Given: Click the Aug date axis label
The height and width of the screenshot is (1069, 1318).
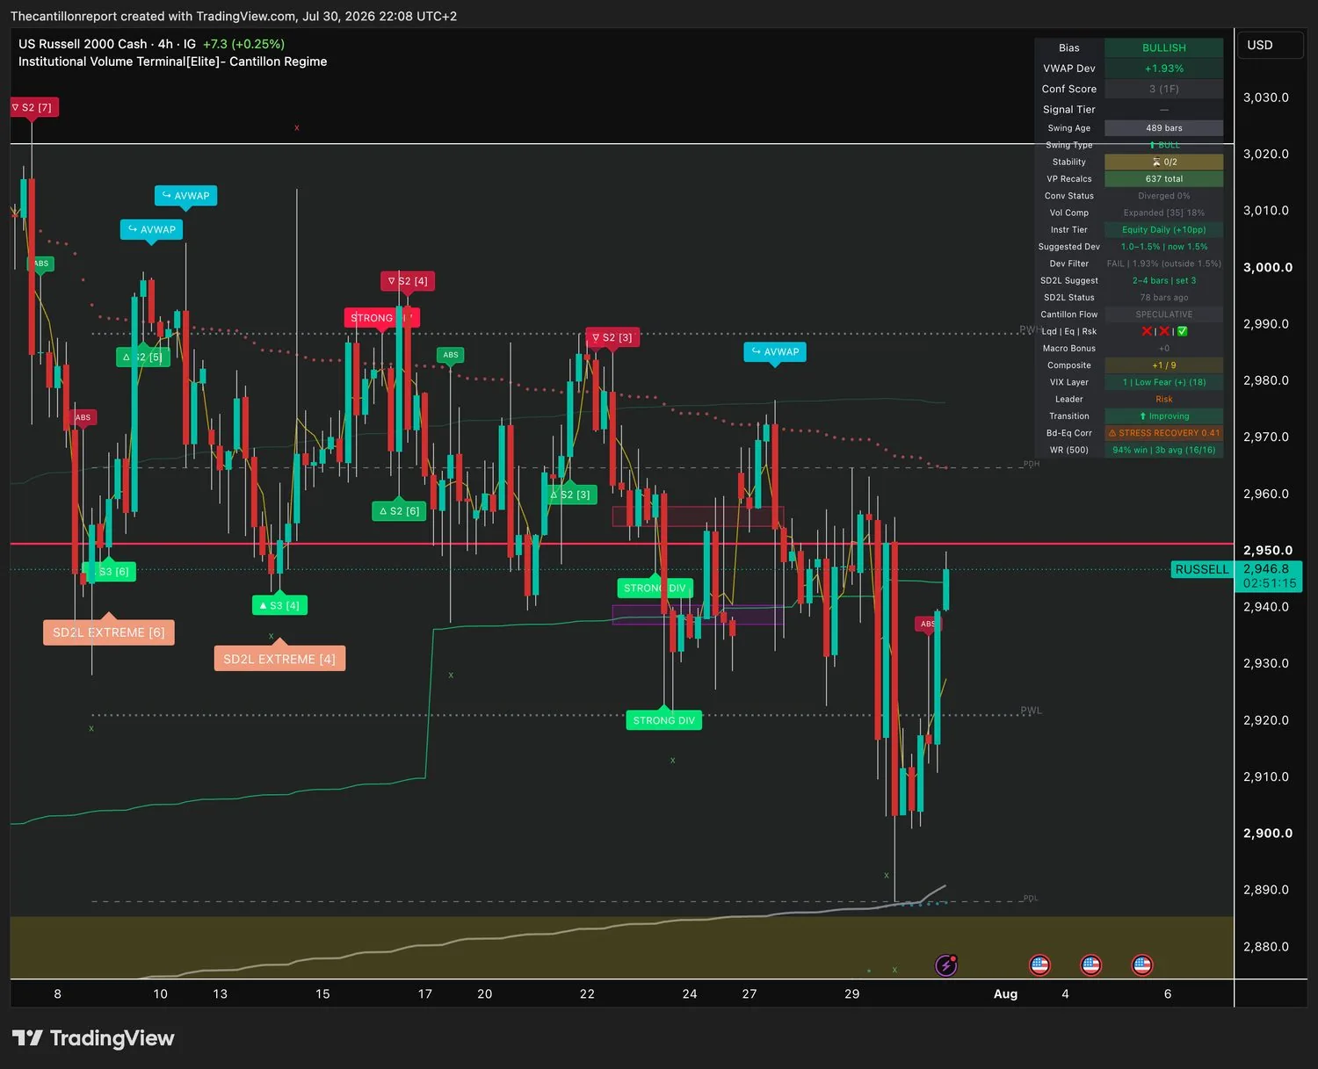Looking at the screenshot, I should (x=1005, y=993).
